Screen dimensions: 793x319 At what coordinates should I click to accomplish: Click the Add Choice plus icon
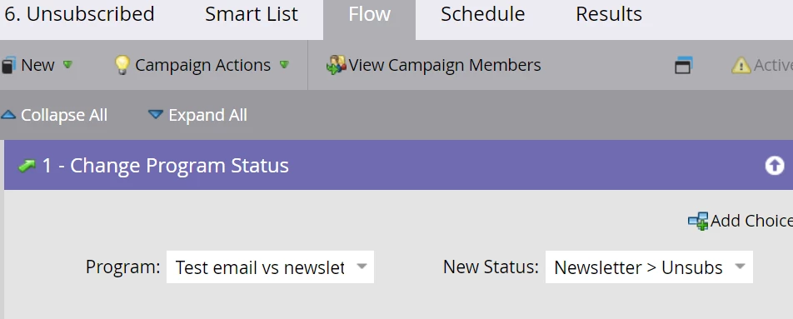698,221
